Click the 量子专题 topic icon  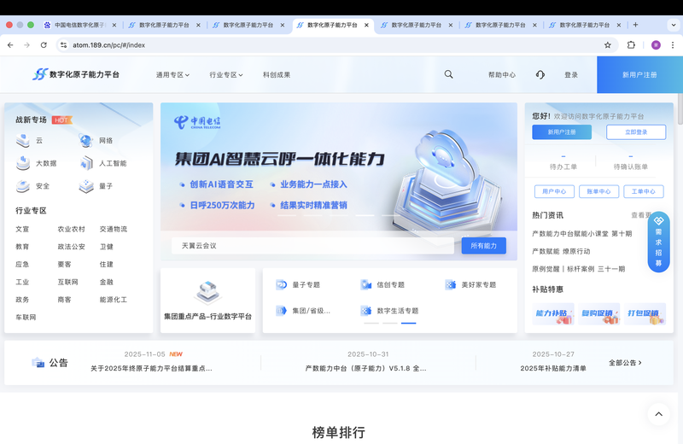[282, 284]
